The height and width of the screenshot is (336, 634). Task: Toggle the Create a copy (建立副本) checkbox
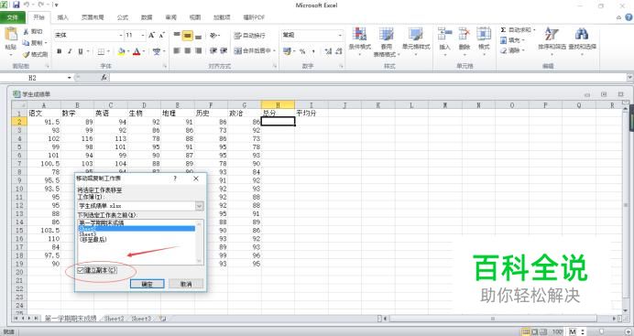81,270
